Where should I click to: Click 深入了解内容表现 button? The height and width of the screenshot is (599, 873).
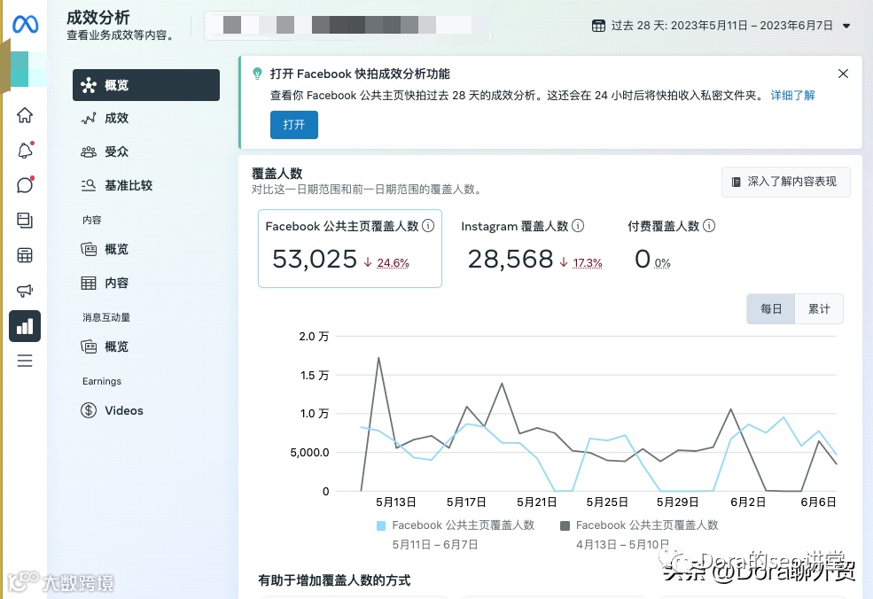pyautogui.click(x=785, y=182)
